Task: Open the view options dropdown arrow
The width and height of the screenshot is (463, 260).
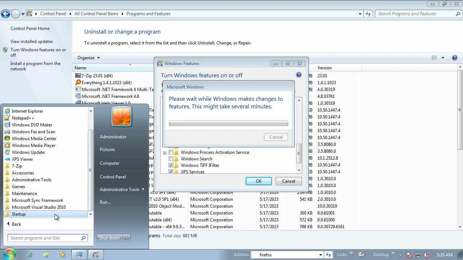Action: 443,58
